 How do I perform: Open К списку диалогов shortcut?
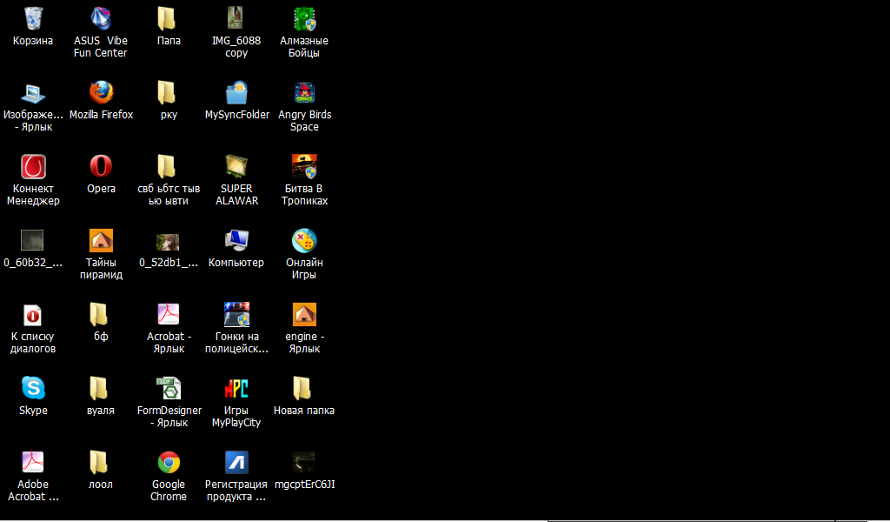pos(33,315)
